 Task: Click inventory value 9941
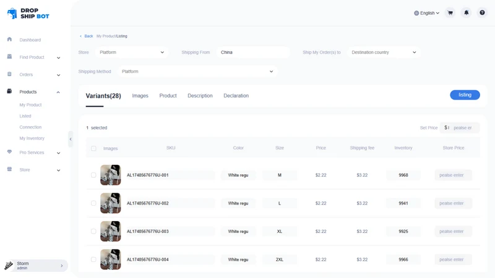[403, 203]
